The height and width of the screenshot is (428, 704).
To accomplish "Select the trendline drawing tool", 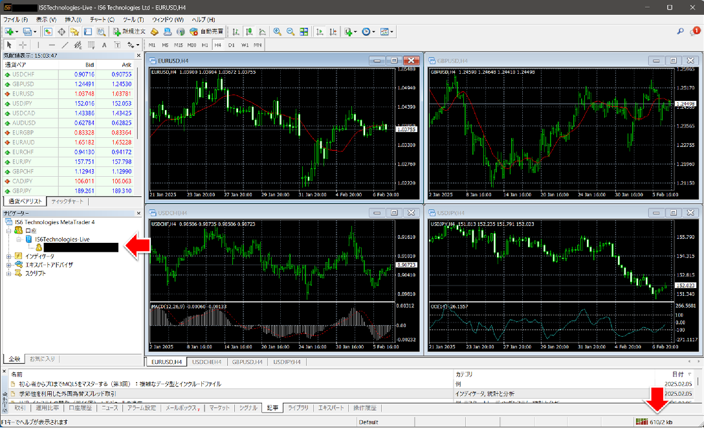I will click(x=65, y=45).
